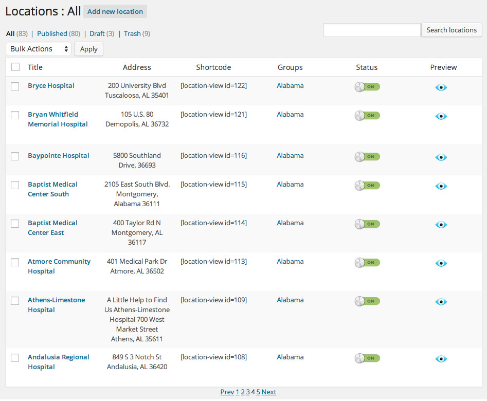Check the select-all checkbox in header
The image size is (487, 401).
coord(15,67)
